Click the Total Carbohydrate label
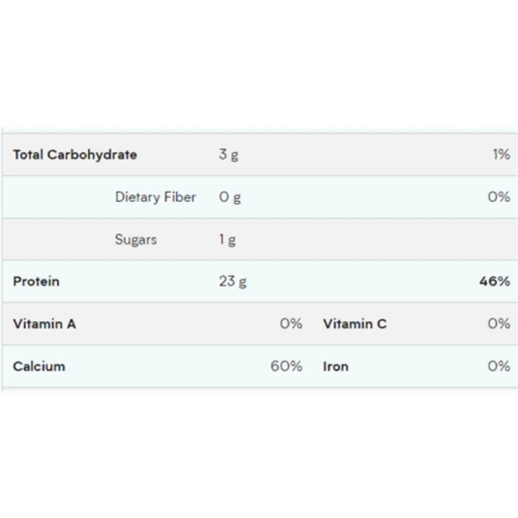The height and width of the screenshot is (518, 518). [x=75, y=155]
